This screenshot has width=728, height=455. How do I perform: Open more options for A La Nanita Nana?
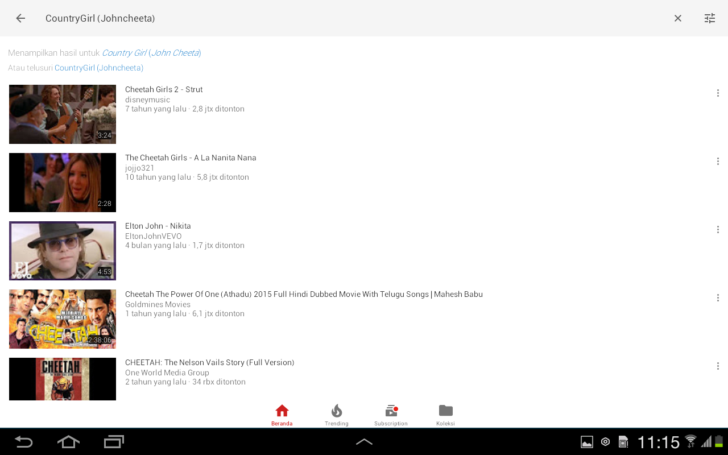(718, 162)
